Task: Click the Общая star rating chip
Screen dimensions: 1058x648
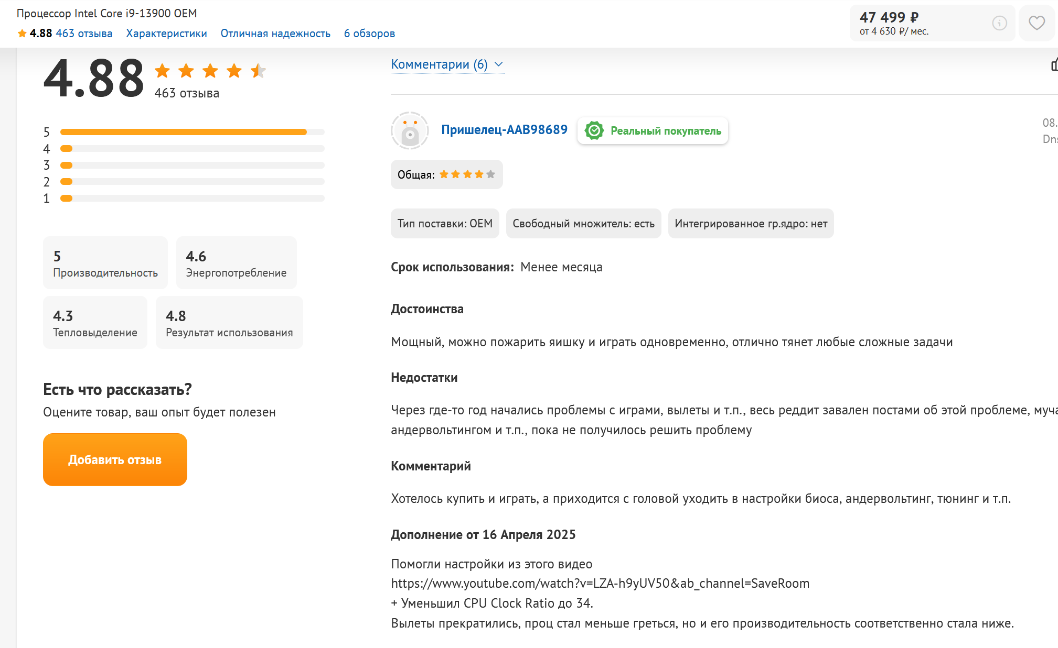Action: 446,174
